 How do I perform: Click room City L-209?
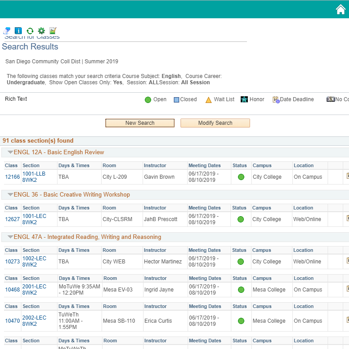point(115,177)
